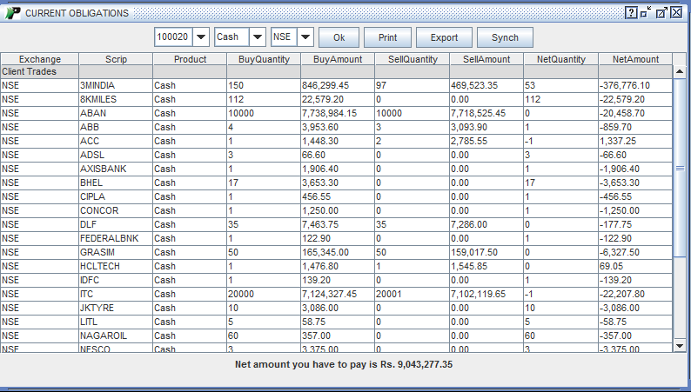Maximize the Current Obligations window
The width and height of the screenshot is (691, 392).
[x=661, y=13]
